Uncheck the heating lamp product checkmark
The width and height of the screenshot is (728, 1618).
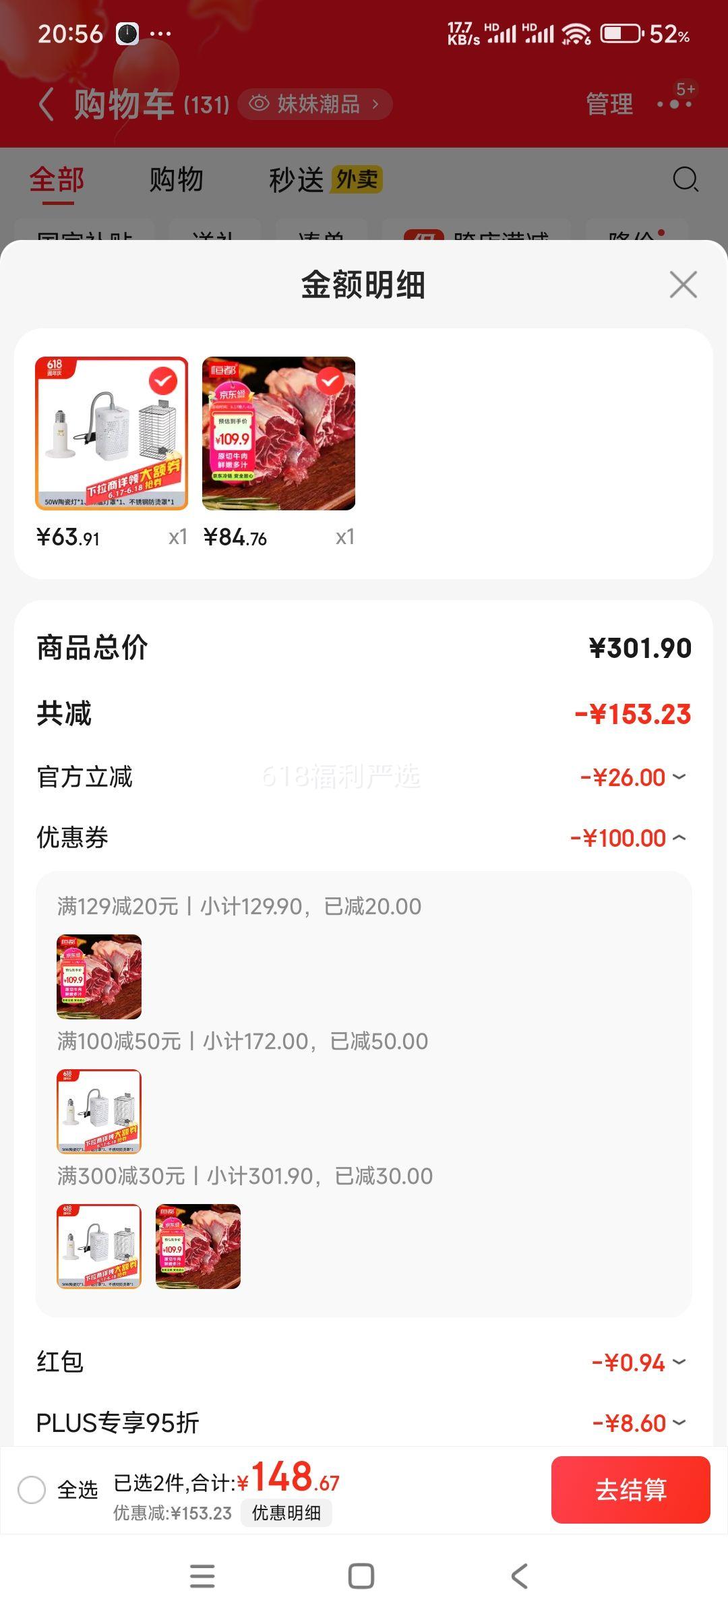pyautogui.click(x=162, y=382)
